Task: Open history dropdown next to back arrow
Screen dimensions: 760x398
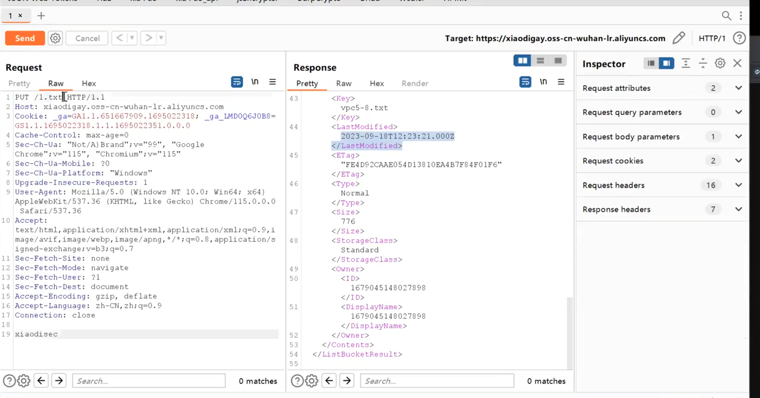Action: point(132,38)
